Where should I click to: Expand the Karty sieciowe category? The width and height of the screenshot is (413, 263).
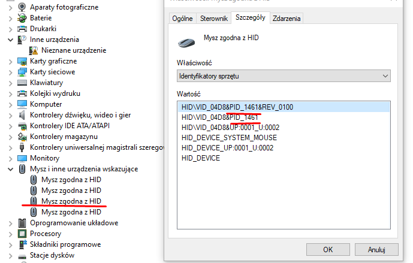pyautogui.click(x=10, y=72)
